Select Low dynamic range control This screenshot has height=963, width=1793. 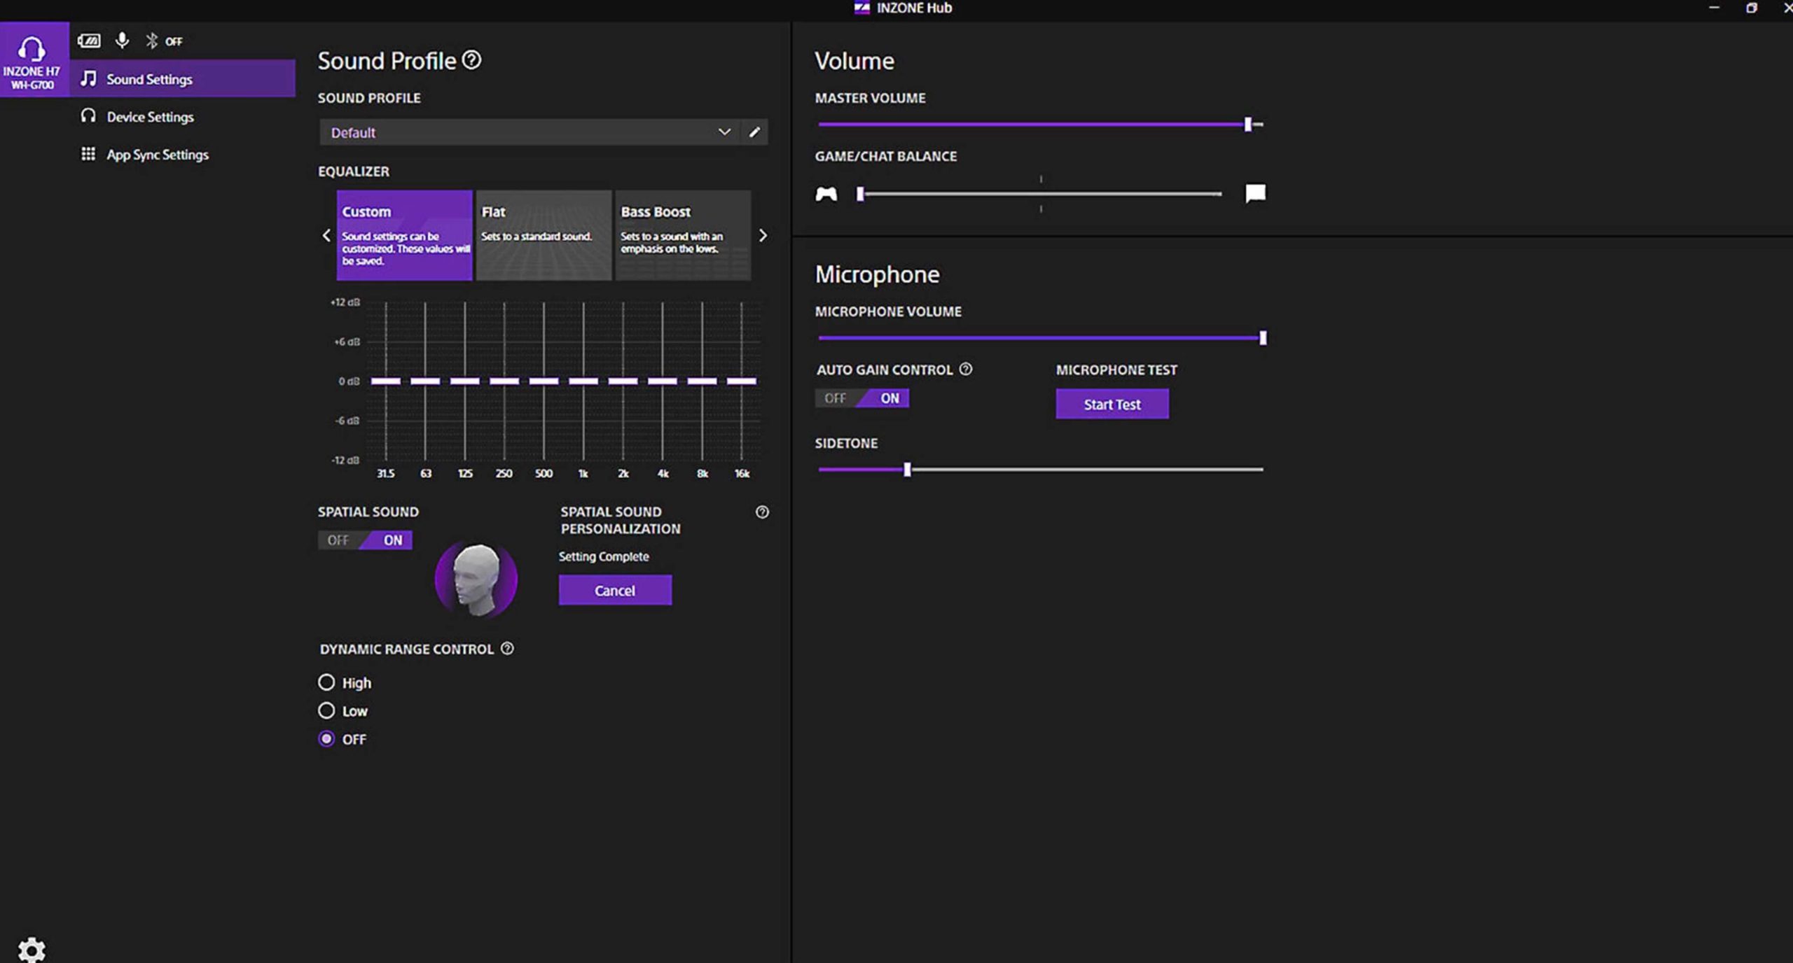pos(326,711)
